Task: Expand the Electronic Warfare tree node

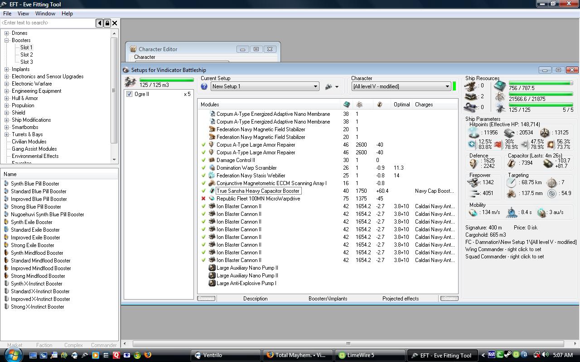Action: (7, 84)
